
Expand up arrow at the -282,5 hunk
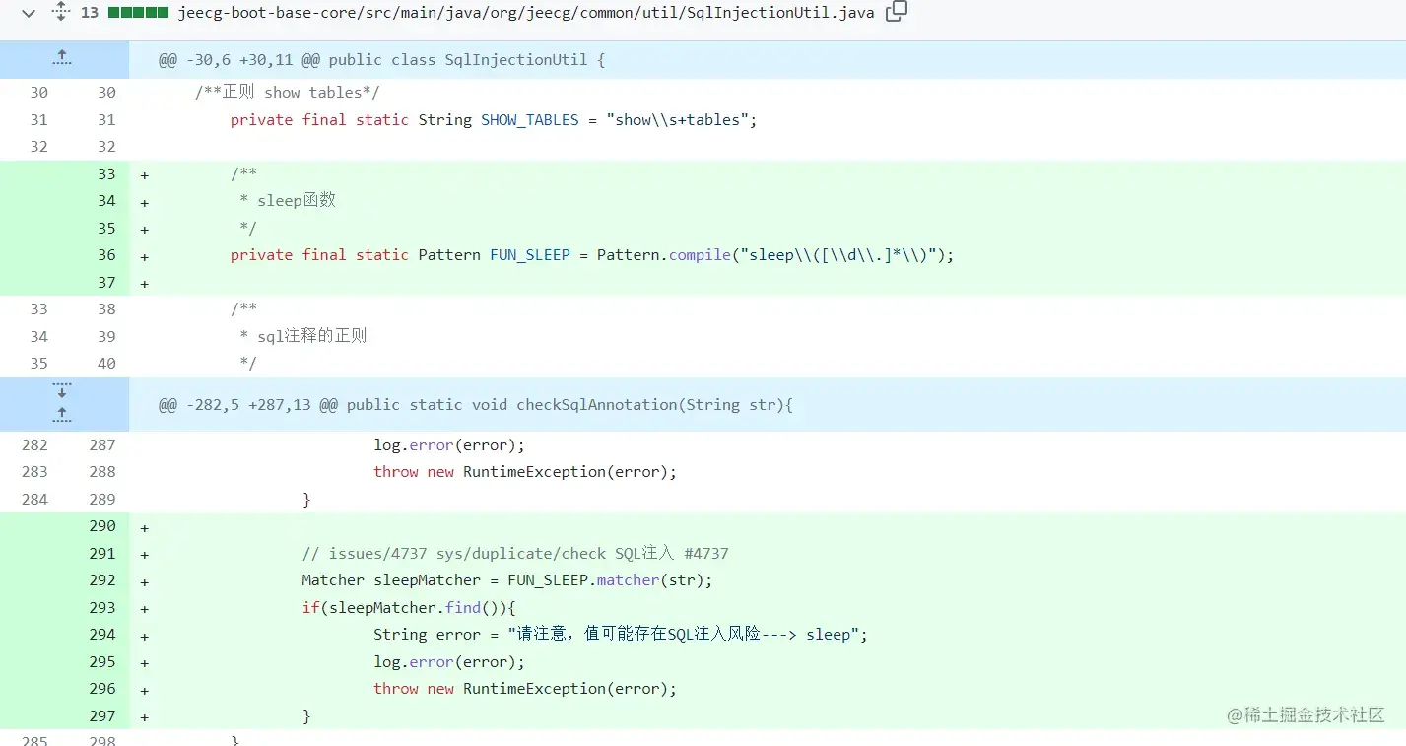coord(62,416)
